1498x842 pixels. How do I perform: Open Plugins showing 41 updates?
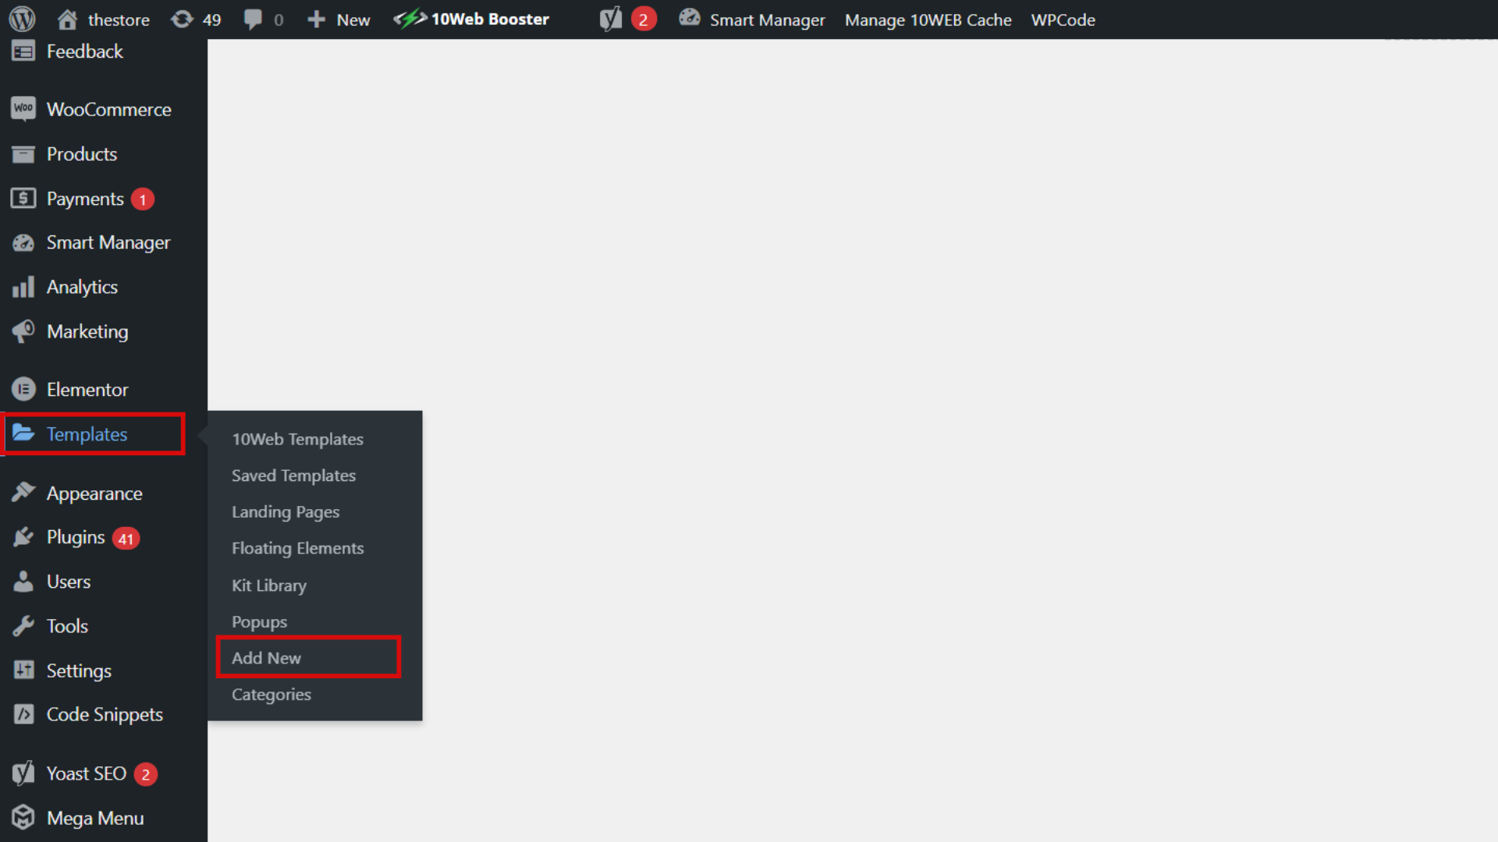(x=76, y=536)
